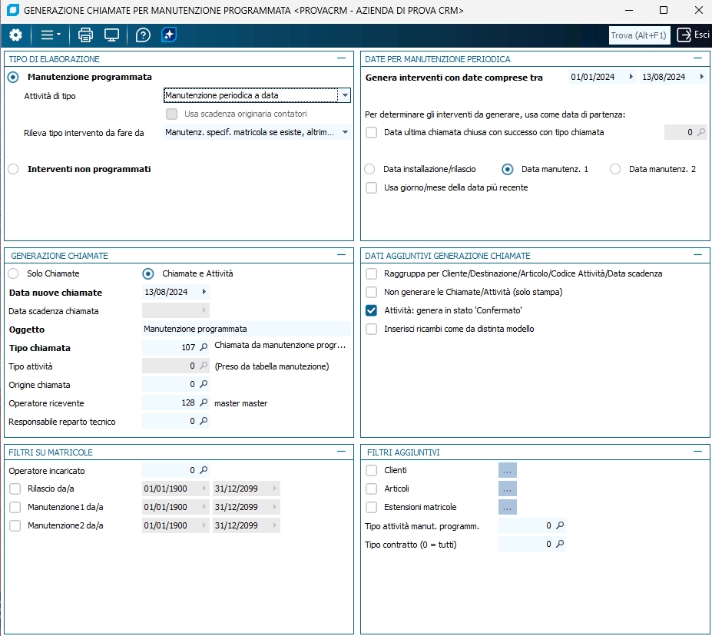Screen dimensions: 712x636
Task: Open date picker arrow for Data nuove chiamate
Action: click(204, 292)
